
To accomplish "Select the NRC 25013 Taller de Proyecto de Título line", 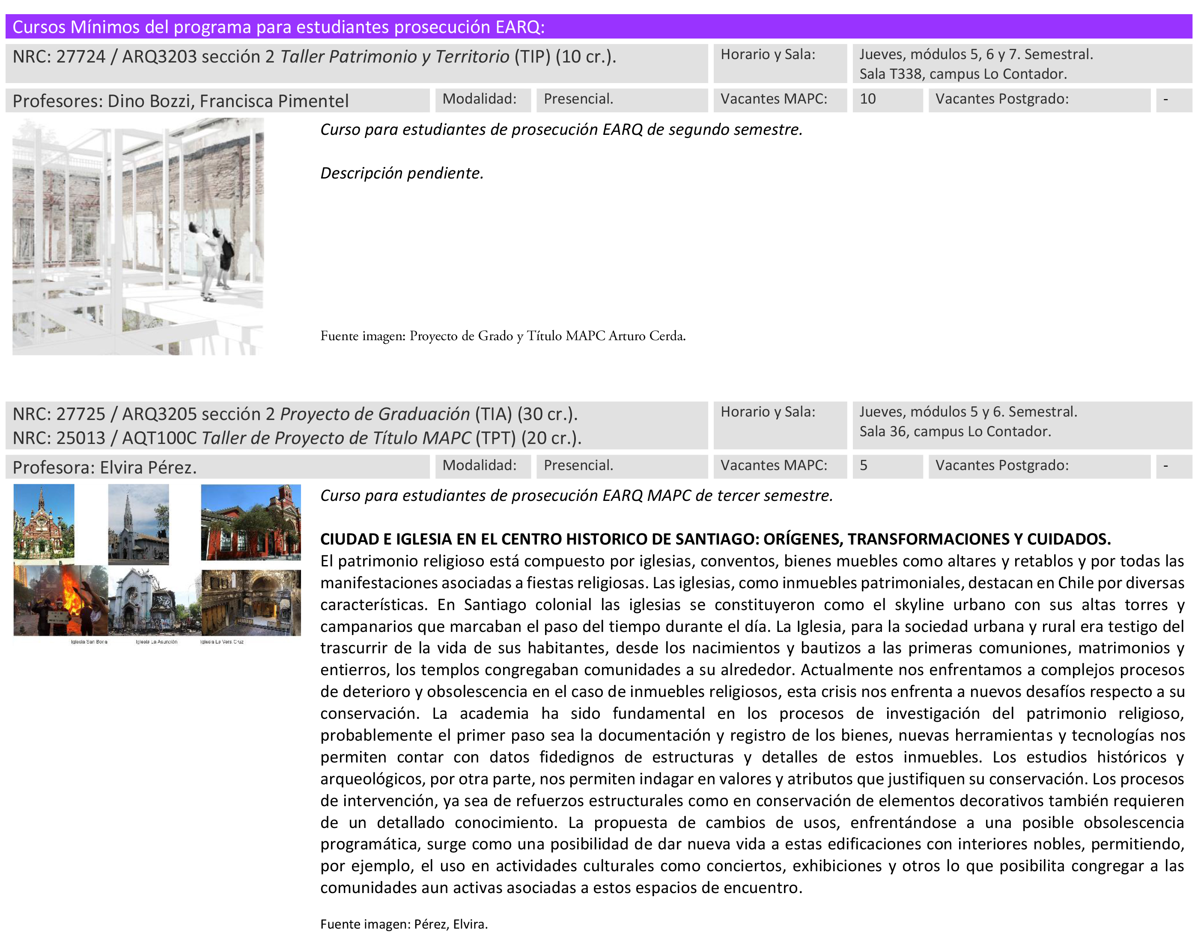I will point(297,438).
